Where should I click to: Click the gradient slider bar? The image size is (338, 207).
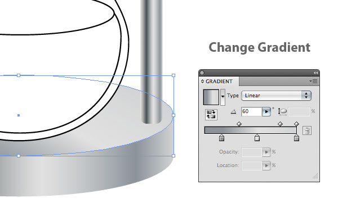[x=251, y=130]
